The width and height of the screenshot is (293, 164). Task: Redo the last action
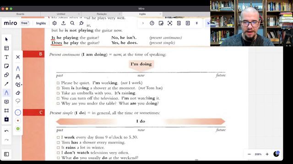pos(6,140)
